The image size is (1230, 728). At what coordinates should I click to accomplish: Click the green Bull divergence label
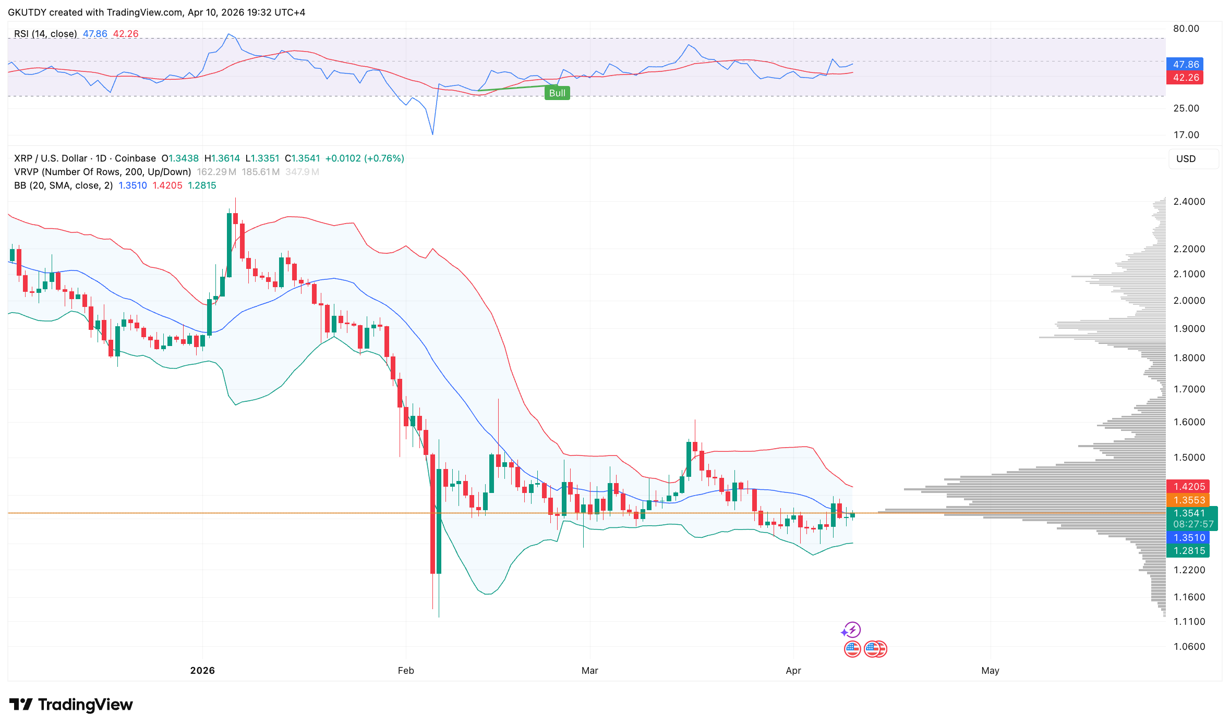(557, 93)
